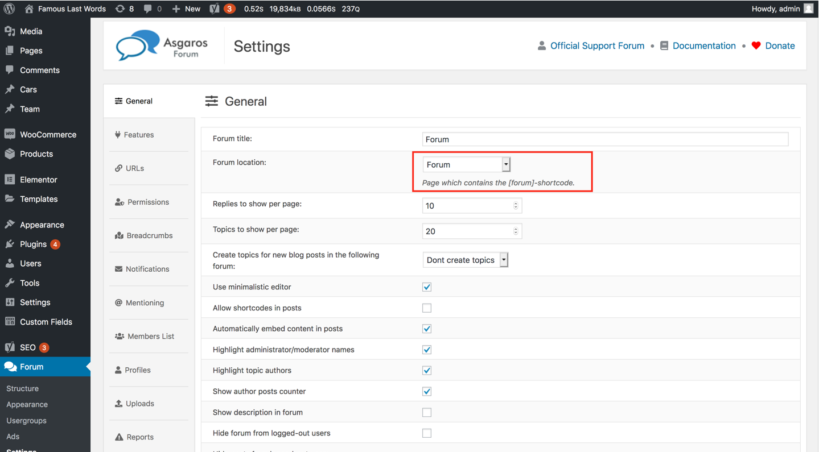Enable the Allow shortcodes in posts option
This screenshot has width=819, height=452.
(427, 308)
